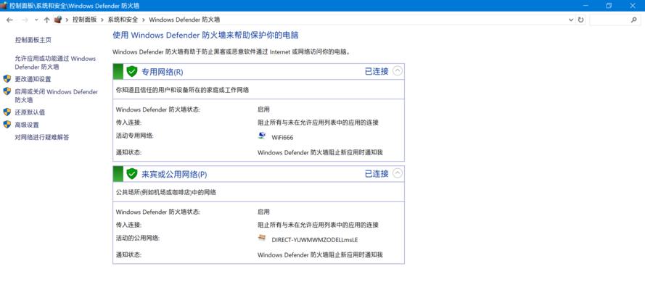645x290 pixels.
Task: Open 控制面板主页 link
Action: (x=33, y=40)
